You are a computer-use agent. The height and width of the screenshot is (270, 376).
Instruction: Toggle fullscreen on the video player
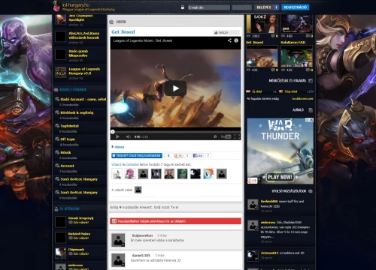click(237, 136)
